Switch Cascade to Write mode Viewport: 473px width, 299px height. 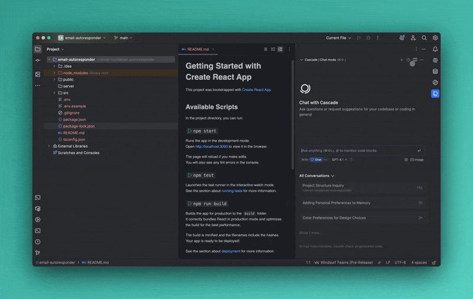click(x=304, y=160)
